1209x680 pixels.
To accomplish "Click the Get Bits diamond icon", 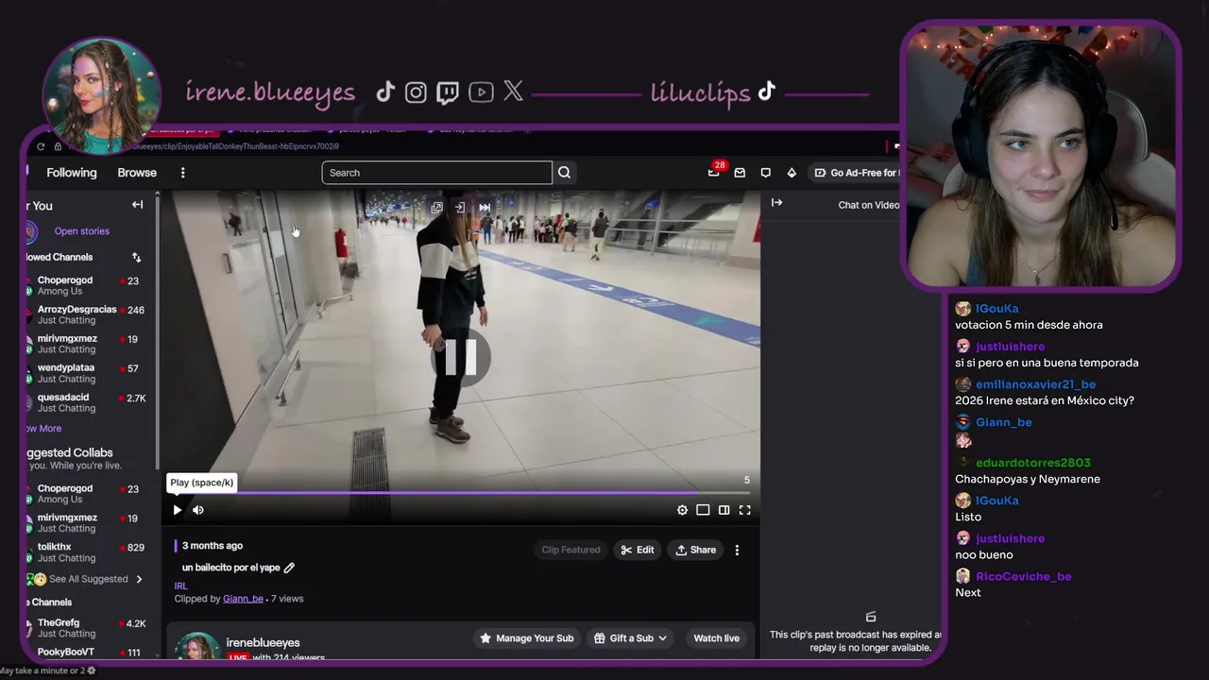I will 792,173.
